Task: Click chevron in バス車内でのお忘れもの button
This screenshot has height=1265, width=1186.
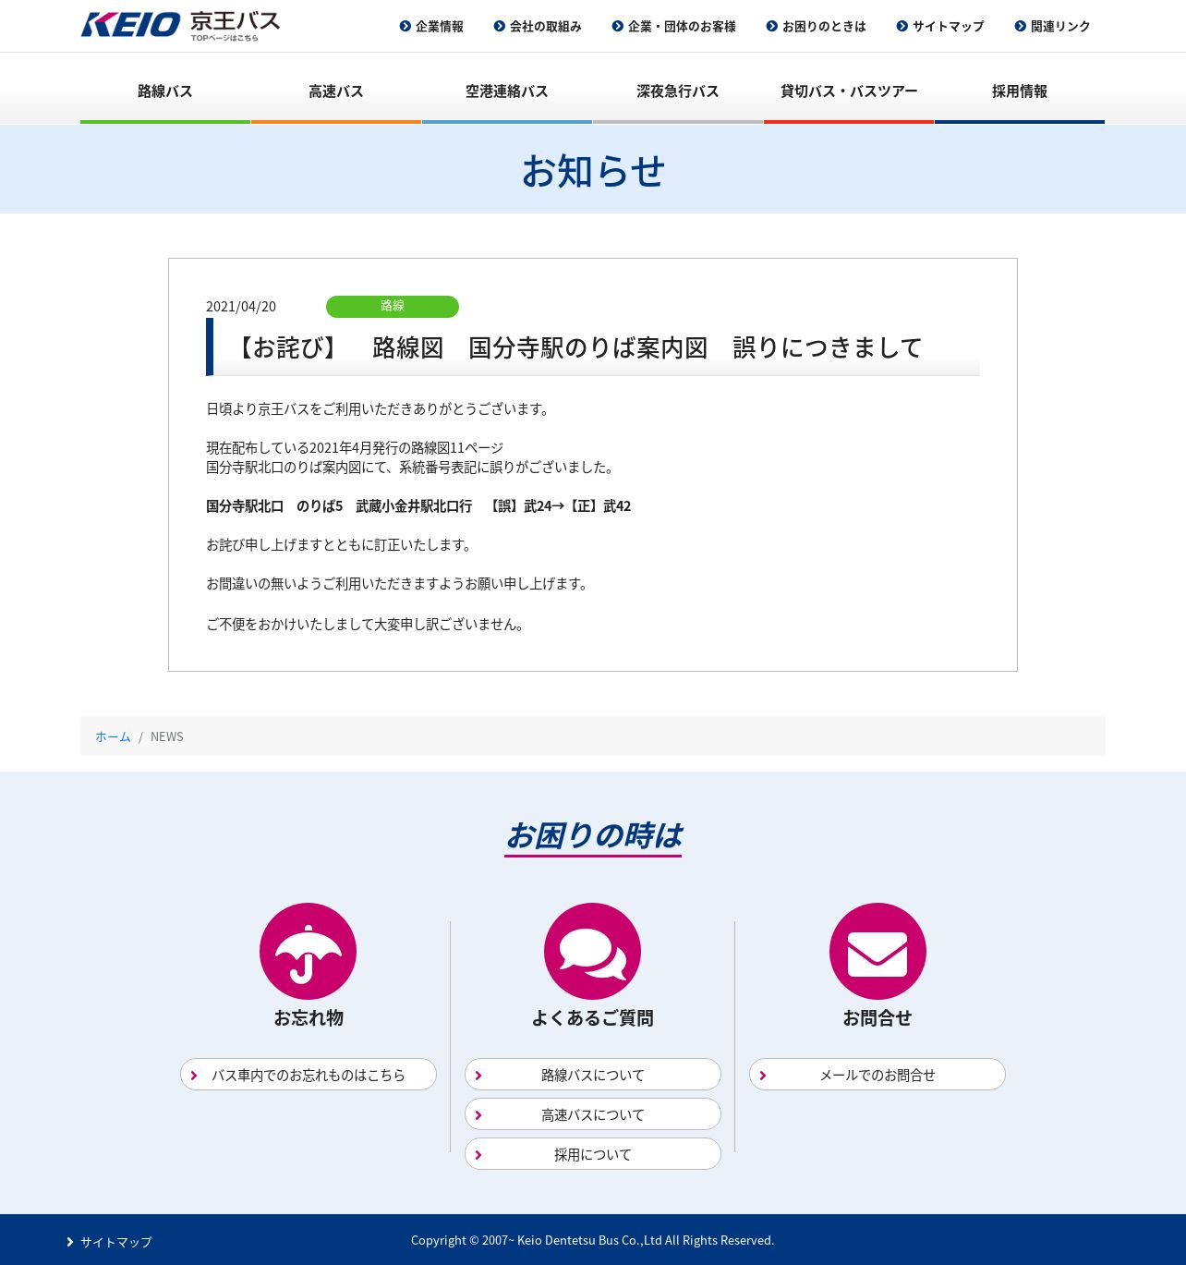Action: (194, 1076)
